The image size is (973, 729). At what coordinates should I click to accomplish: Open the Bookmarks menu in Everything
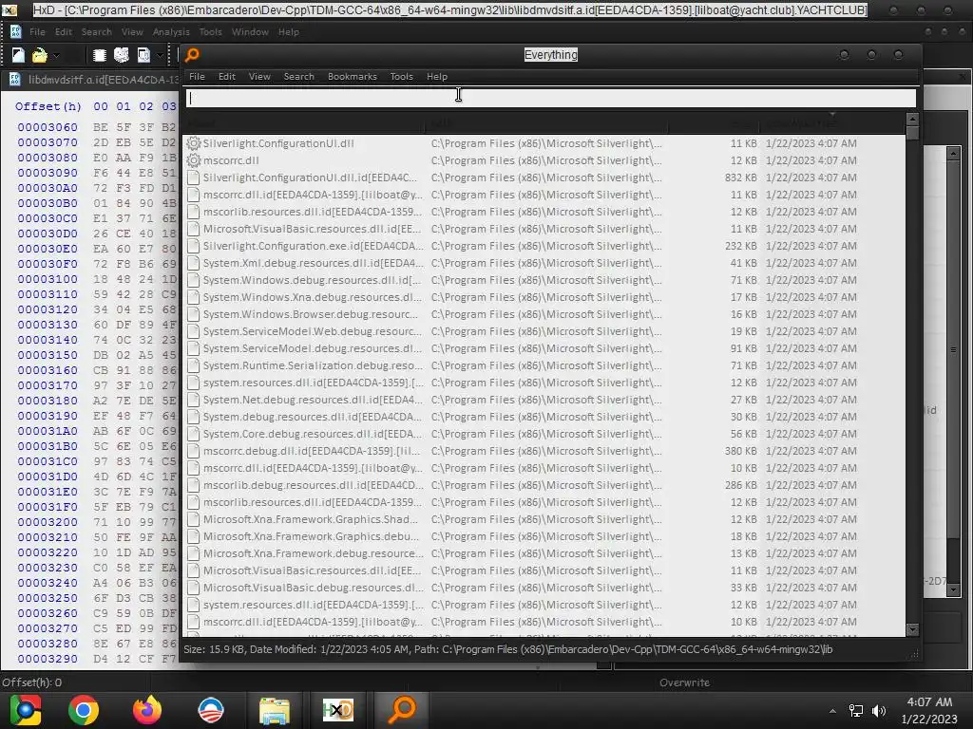[353, 76]
